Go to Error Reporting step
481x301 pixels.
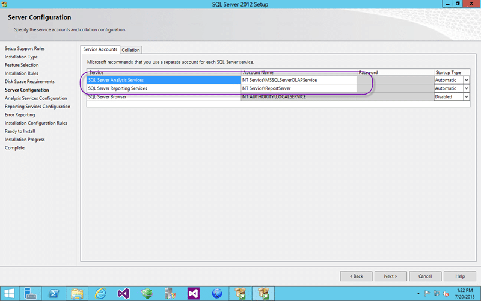pyautogui.click(x=20, y=115)
